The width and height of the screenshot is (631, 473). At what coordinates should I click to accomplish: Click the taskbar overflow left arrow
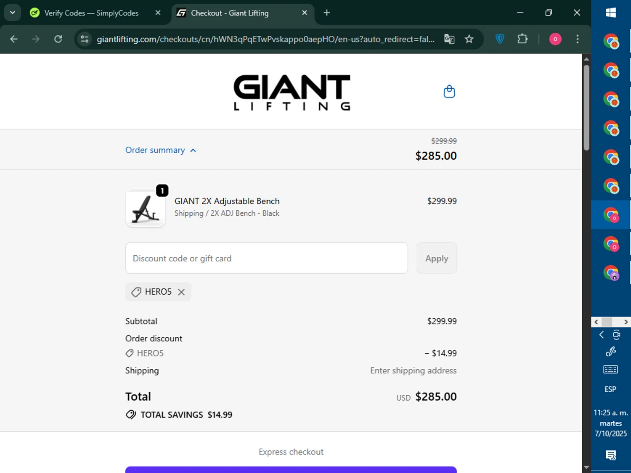point(596,322)
